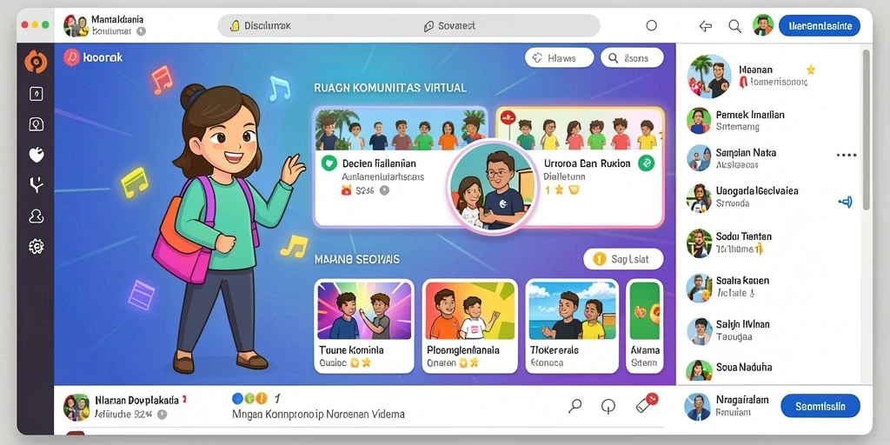
Task: Click the magnifier icon in bottom bar
Action: tap(575, 406)
